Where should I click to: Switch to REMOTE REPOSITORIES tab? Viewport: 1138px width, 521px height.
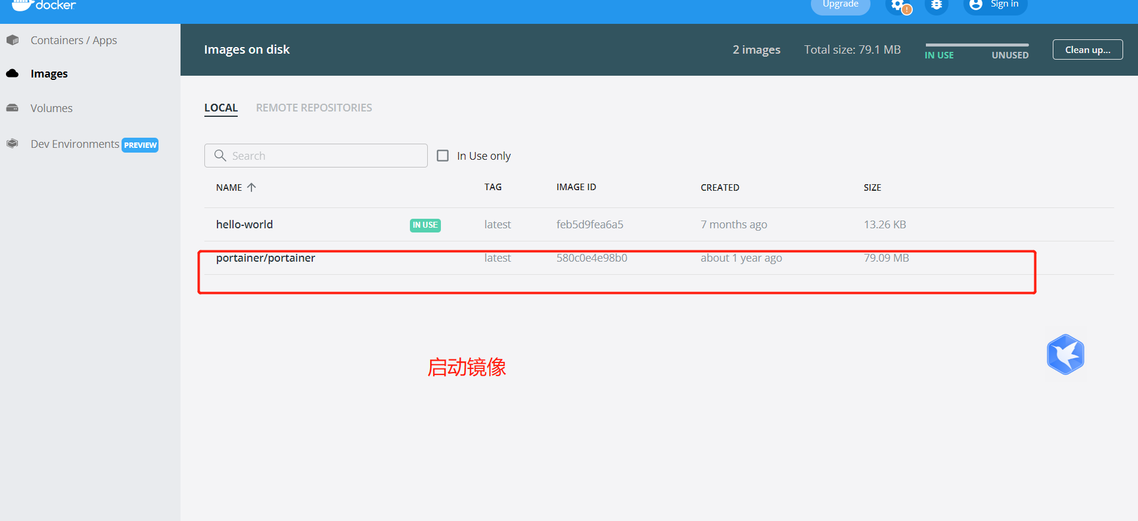coord(314,108)
